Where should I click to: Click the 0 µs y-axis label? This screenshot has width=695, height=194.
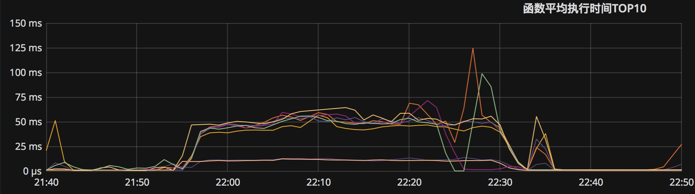[x=32, y=171]
